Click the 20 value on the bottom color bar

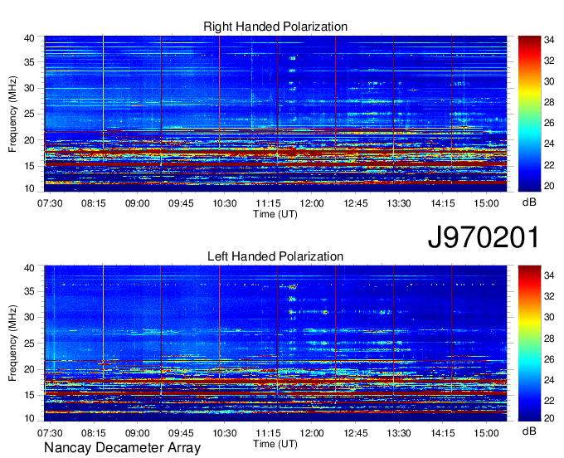549,418
